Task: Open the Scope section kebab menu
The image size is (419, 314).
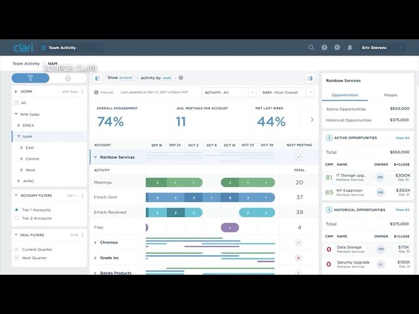Action: [82, 92]
